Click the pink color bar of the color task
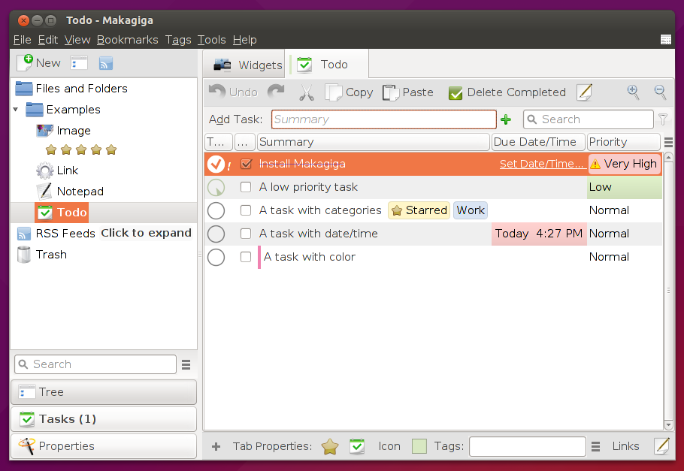The image size is (684, 471). (259, 258)
